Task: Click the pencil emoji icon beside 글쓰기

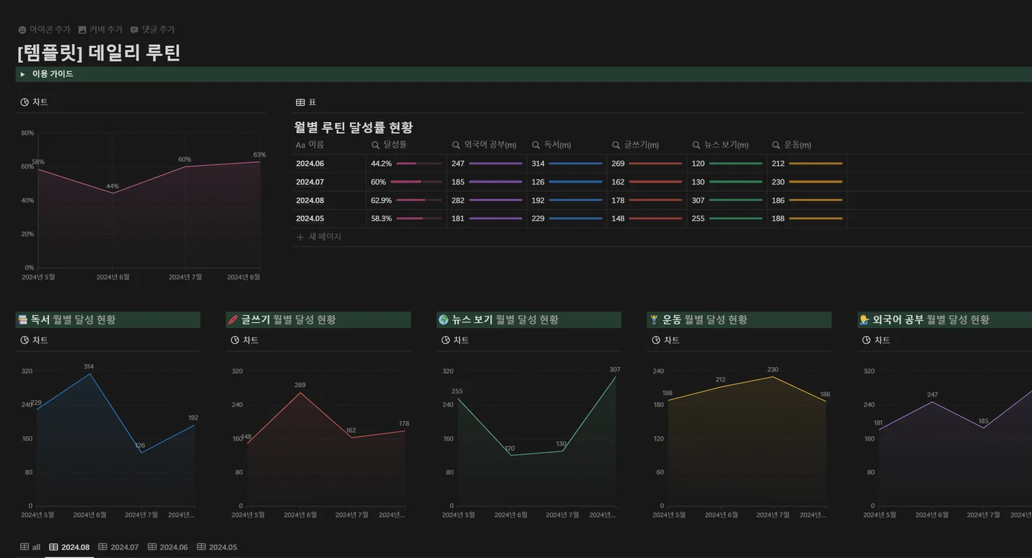Action: pos(232,319)
